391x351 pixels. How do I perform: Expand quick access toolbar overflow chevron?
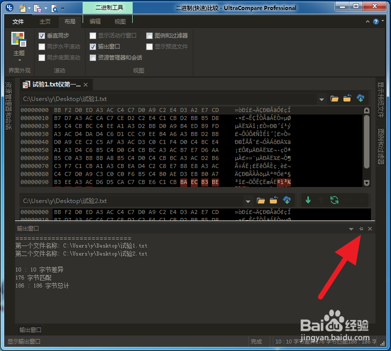point(63,8)
